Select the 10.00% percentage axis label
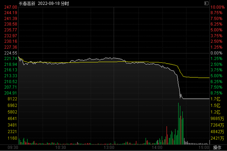Viewport: 227px width, 151px height. [218, 7]
